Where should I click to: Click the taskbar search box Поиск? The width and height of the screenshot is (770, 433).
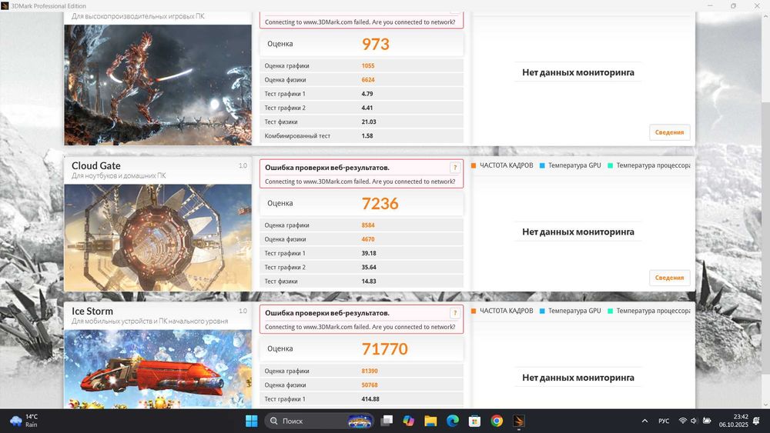point(320,421)
